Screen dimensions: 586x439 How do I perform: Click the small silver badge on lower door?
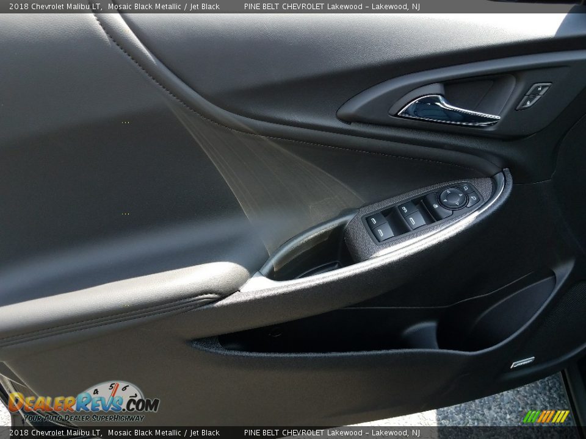pyautogui.click(x=522, y=363)
